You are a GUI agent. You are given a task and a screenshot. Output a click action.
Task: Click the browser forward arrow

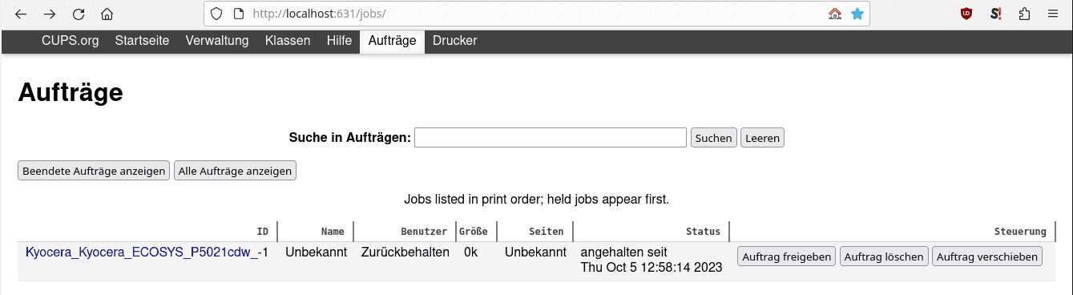(x=50, y=14)
